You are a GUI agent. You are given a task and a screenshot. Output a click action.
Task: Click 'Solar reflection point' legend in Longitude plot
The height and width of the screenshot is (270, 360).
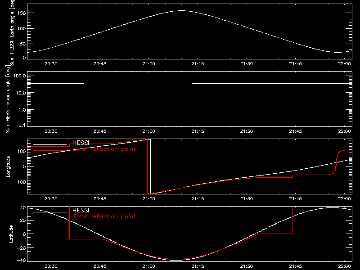104,149
